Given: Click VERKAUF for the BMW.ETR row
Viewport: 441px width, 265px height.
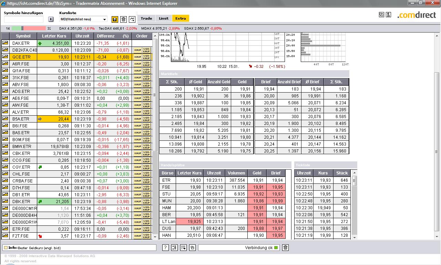Looking at the screenshot, I should (147, 146).
